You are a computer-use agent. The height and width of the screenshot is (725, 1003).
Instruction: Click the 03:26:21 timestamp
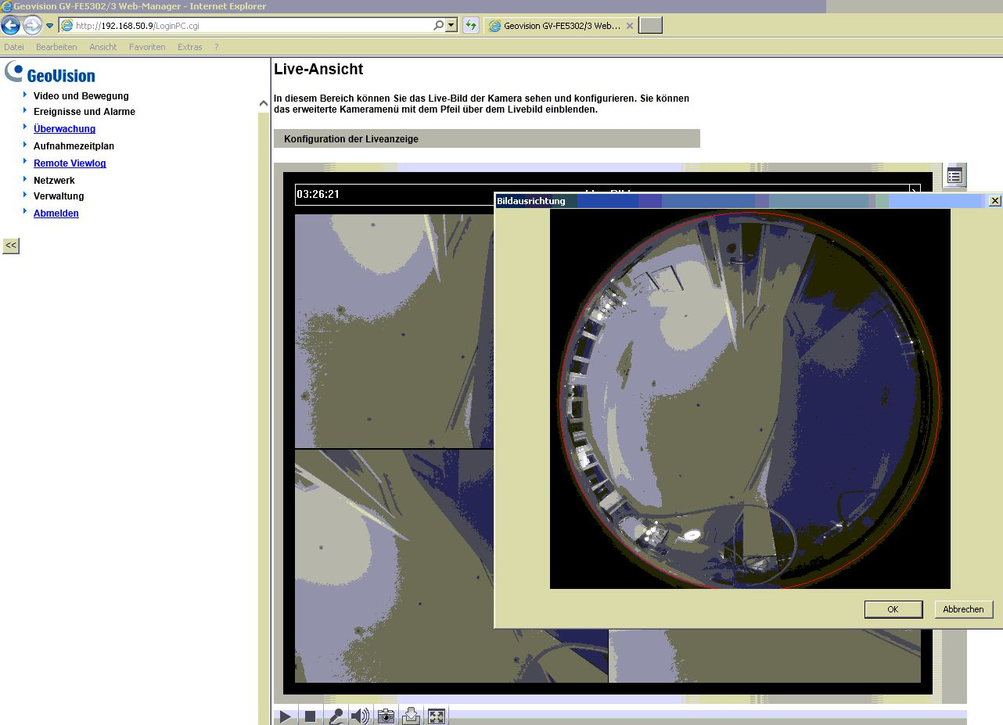tap(318, 194)
